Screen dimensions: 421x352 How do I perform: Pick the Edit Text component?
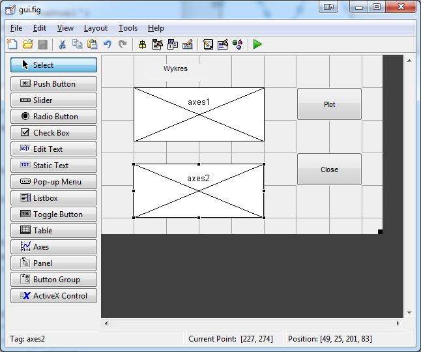[53, 149]
